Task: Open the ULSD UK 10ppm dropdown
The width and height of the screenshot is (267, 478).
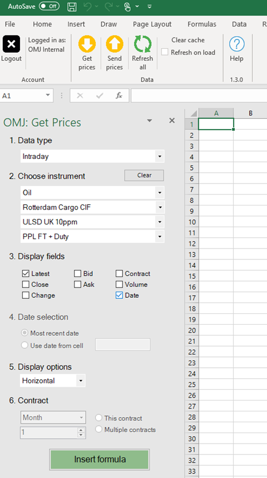Action: 159,222
